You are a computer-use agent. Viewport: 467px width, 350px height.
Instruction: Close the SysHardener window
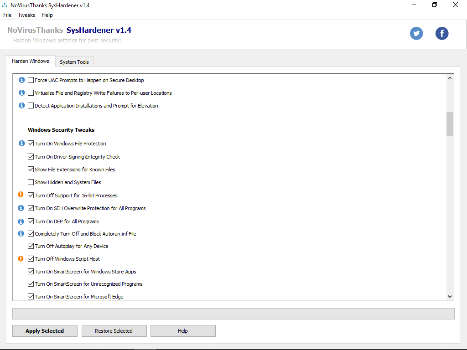[456, 5]
